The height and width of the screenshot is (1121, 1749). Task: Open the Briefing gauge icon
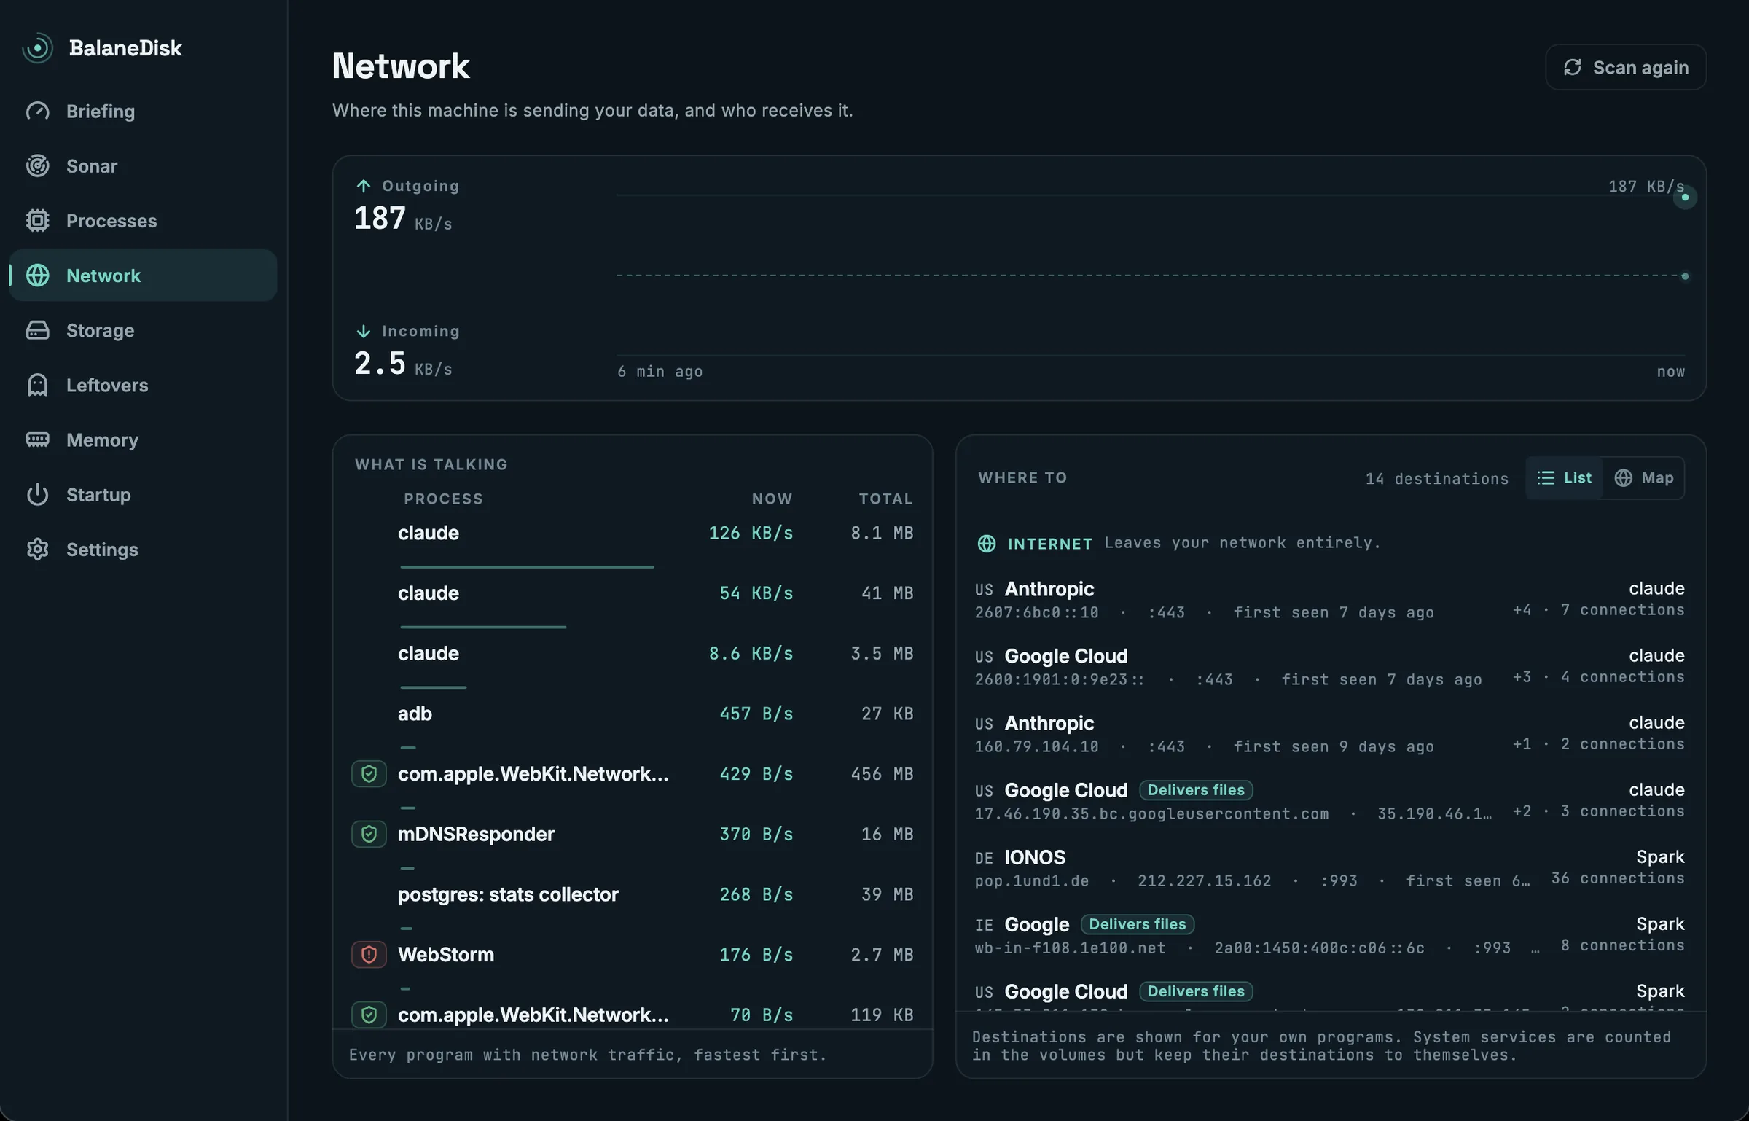point(37,112)
